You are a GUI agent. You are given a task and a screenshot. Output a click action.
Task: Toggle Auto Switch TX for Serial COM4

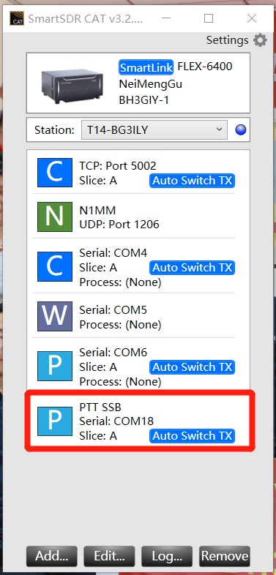click(x=192, y=268)
